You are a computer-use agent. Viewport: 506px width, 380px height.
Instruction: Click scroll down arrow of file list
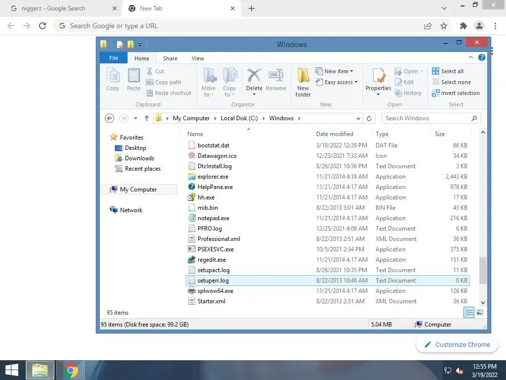(x=483, y=302)
